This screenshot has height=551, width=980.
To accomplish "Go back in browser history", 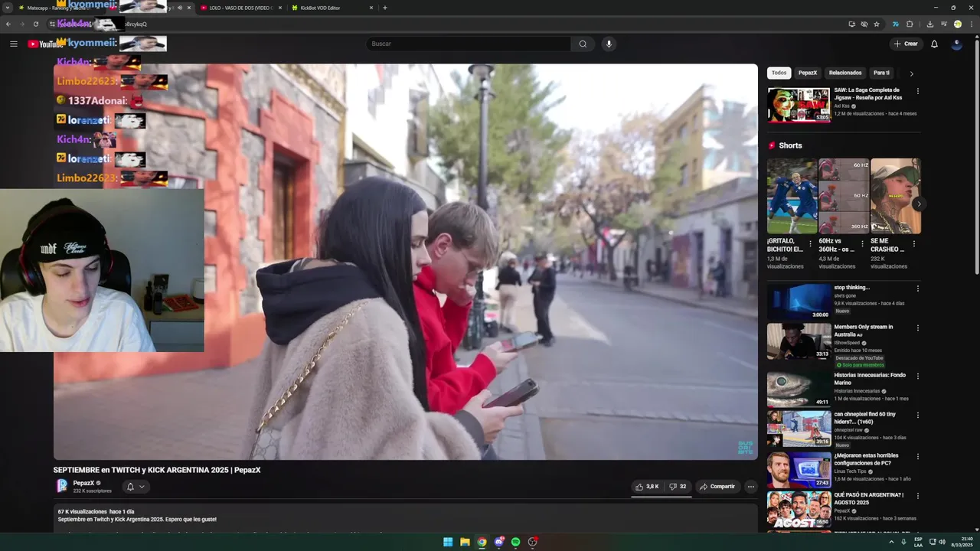I will tap(8, 24).
